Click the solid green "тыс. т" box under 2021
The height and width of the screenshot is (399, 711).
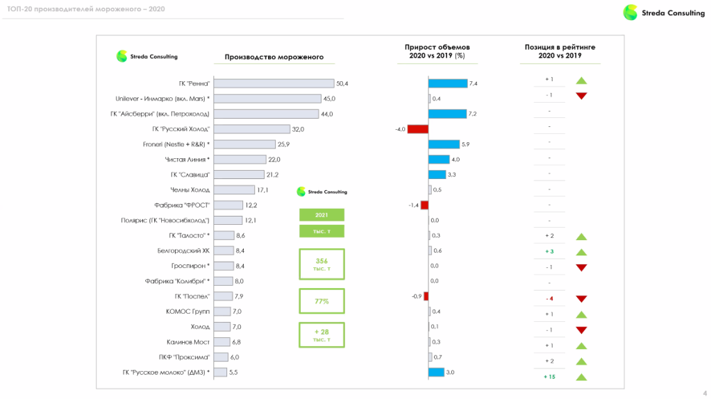point(321,231)
